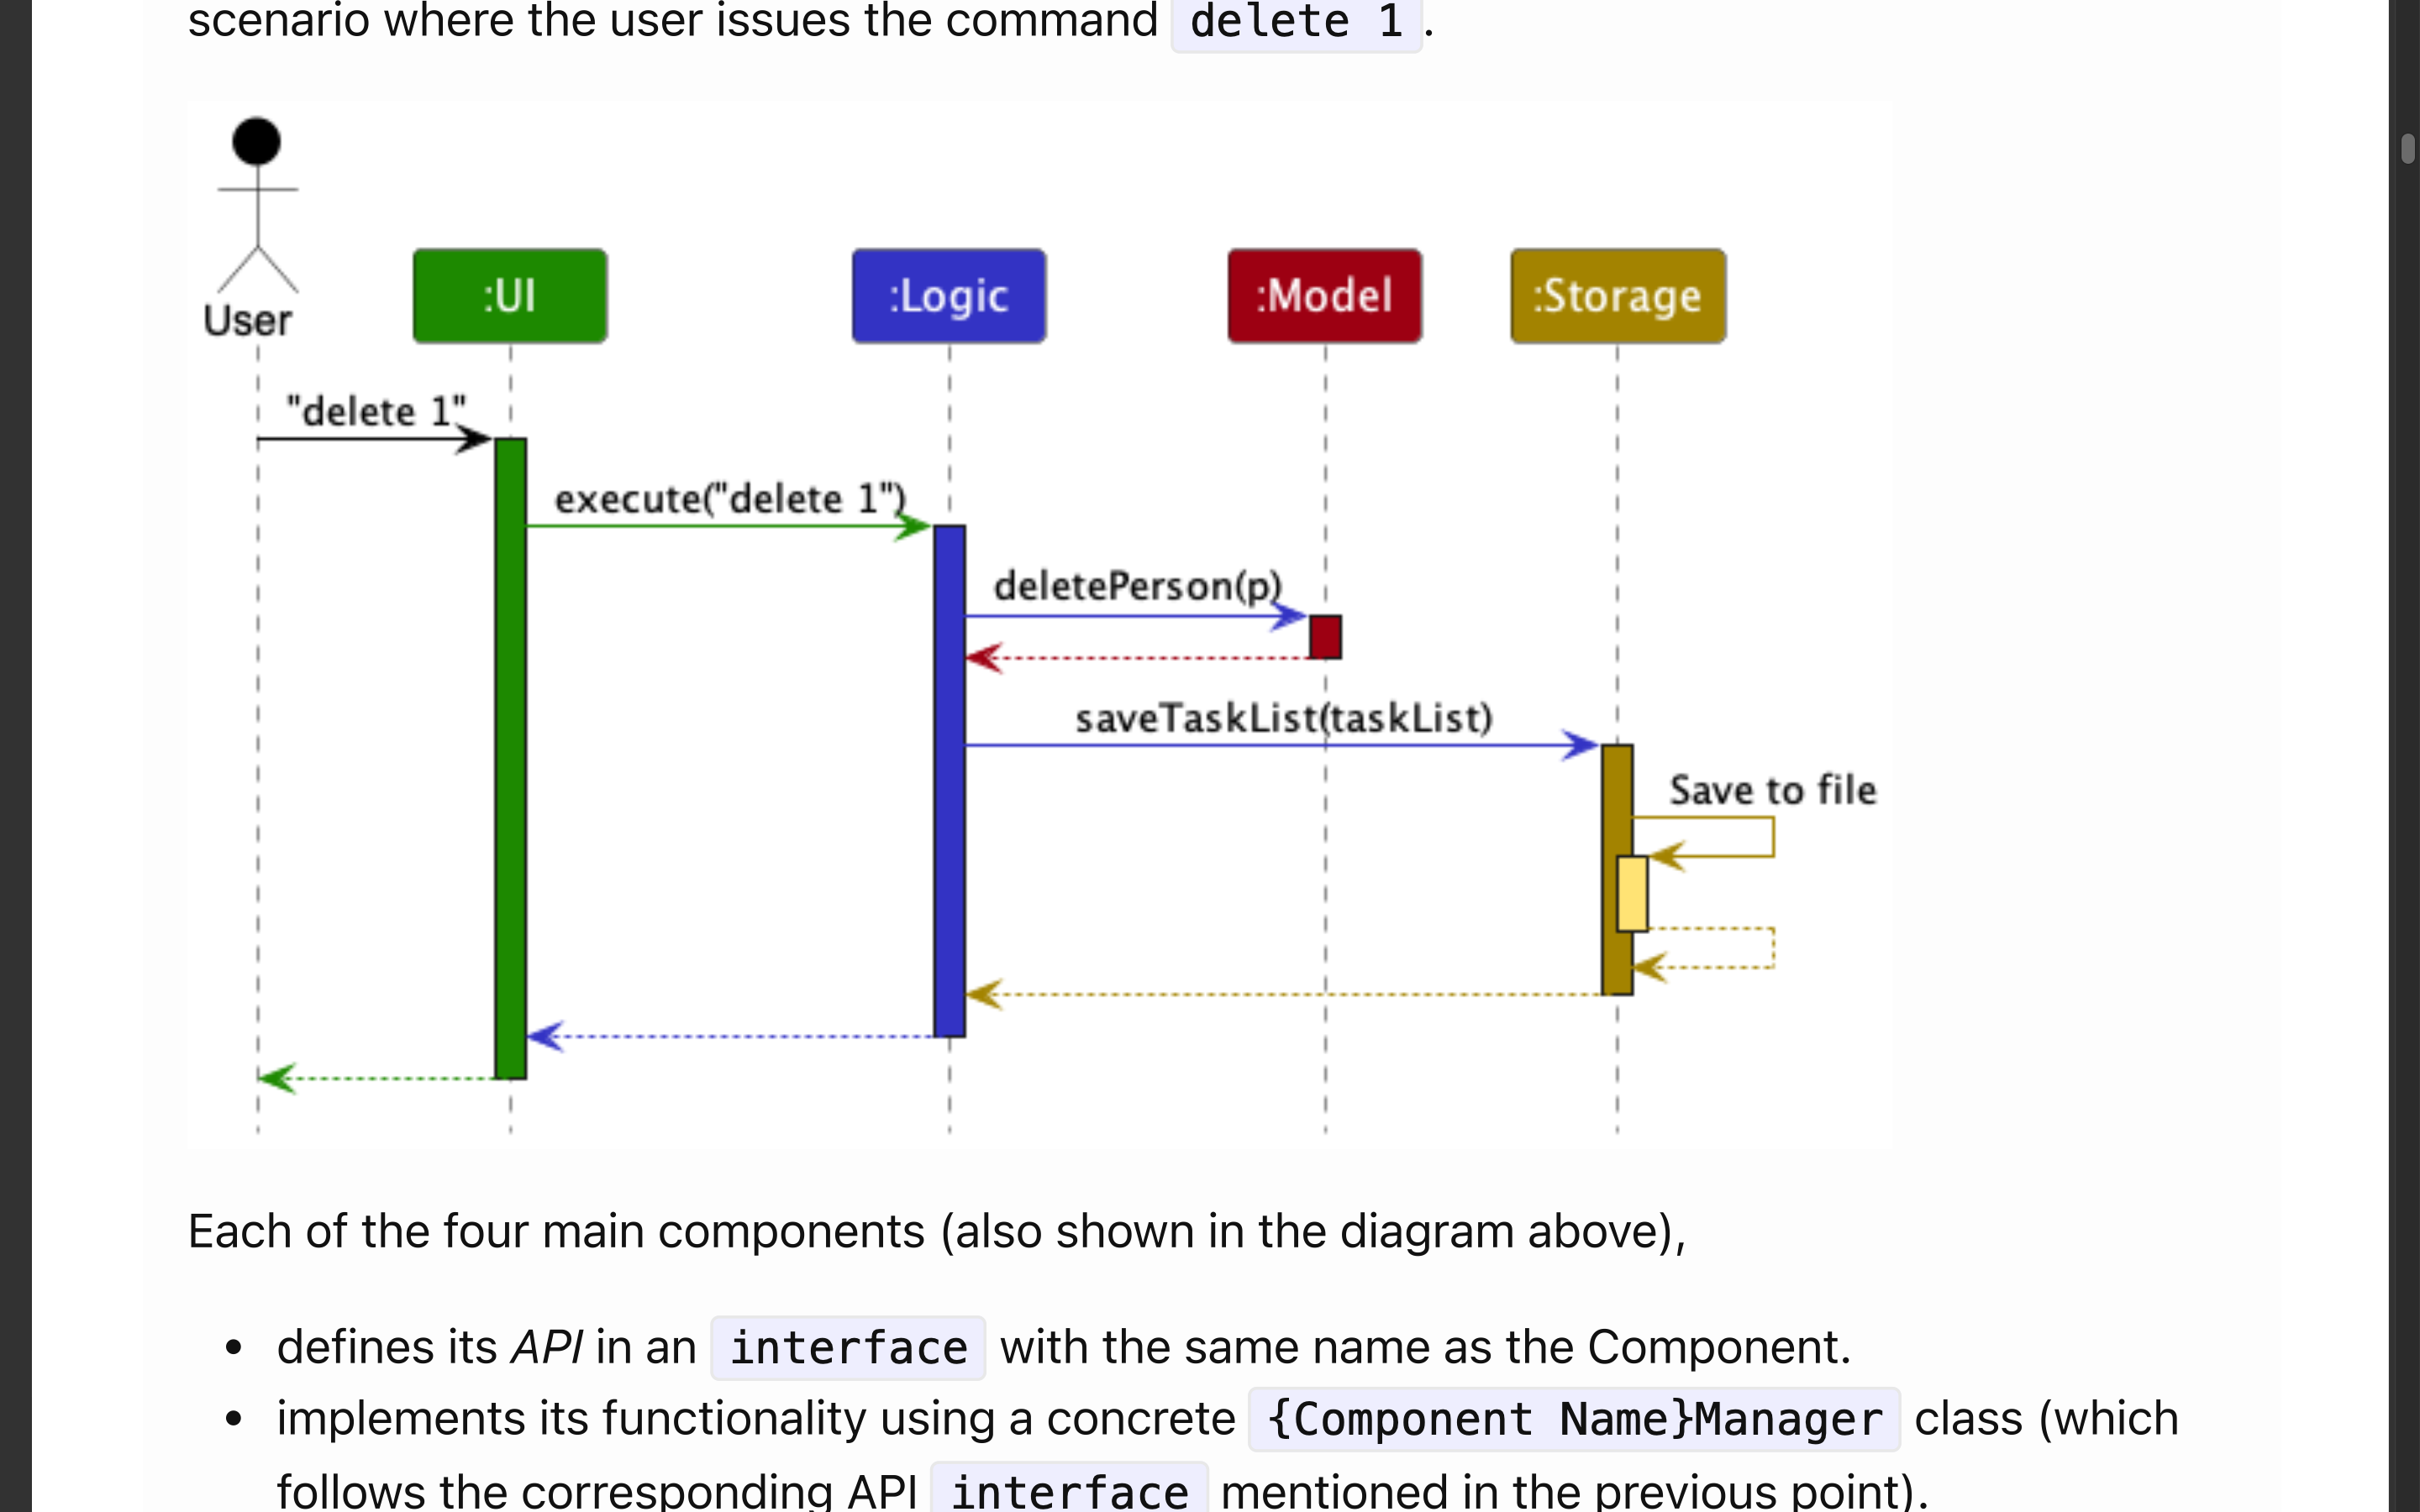This screenshot has height=1512, width=2420.
Task: Expand the first bullet point detail
Action: (x=244, y=1345)
